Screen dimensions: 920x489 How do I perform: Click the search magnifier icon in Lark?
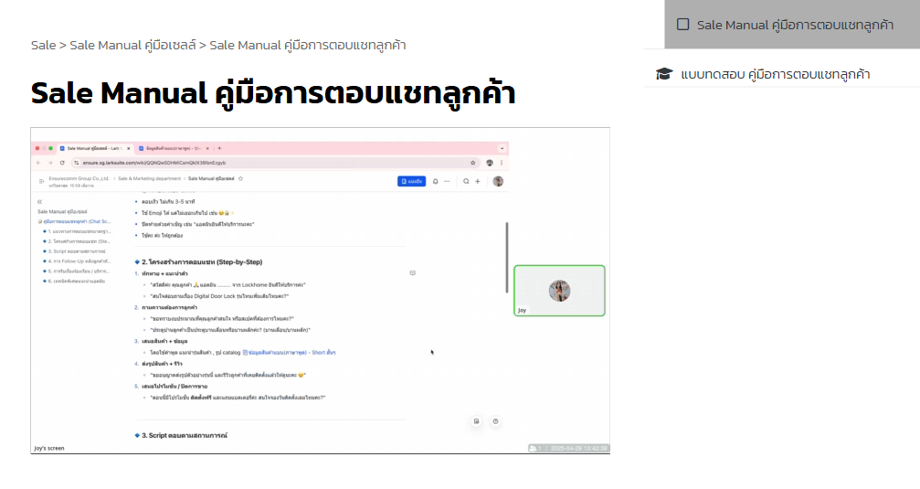tap(466, 181)
